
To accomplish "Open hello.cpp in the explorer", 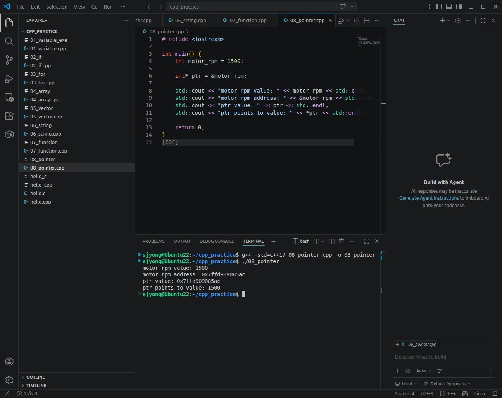I will [x=41, y=202].
